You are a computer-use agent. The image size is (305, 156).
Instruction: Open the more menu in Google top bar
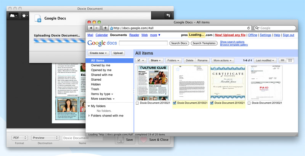[155, 35]
